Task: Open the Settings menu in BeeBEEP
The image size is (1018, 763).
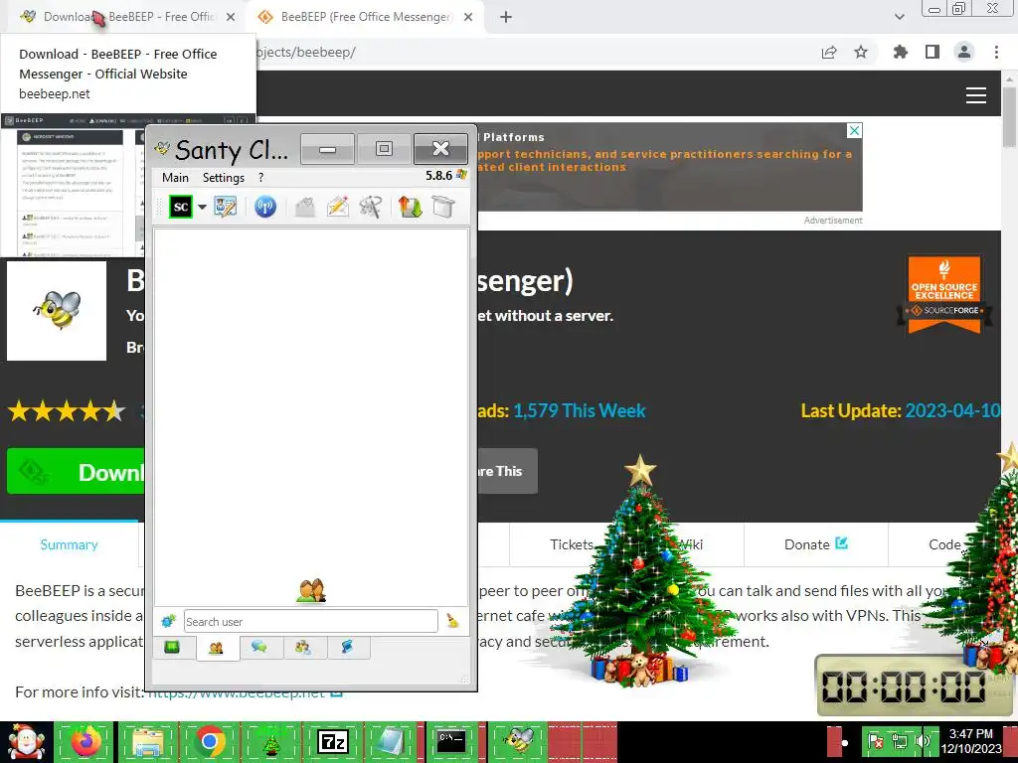Action: [224, 177]
